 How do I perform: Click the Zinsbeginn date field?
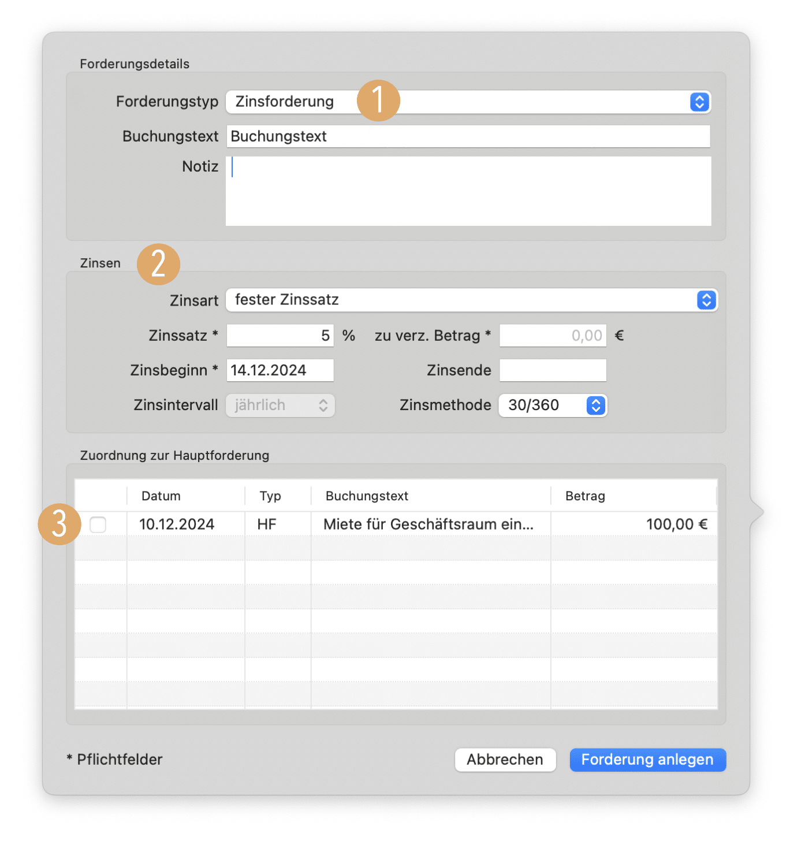coord(280,370)
